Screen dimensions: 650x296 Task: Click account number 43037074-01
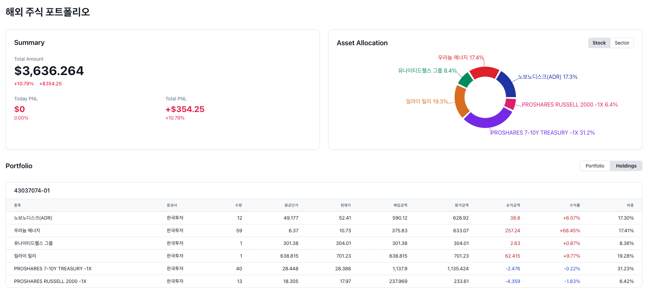[32, 190]
